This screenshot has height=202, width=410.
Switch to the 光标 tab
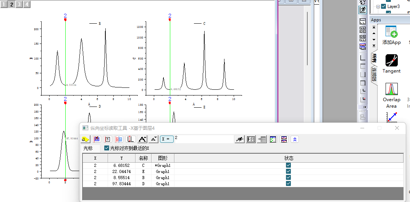88,148
